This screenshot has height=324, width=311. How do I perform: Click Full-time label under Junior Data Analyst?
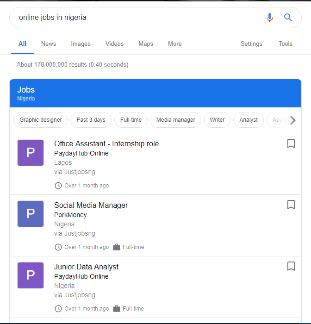tap(133, 309)
